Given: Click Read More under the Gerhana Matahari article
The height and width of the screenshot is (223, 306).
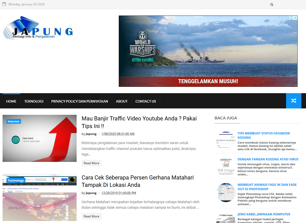Looking at the screenshot, I should point(91,216).
